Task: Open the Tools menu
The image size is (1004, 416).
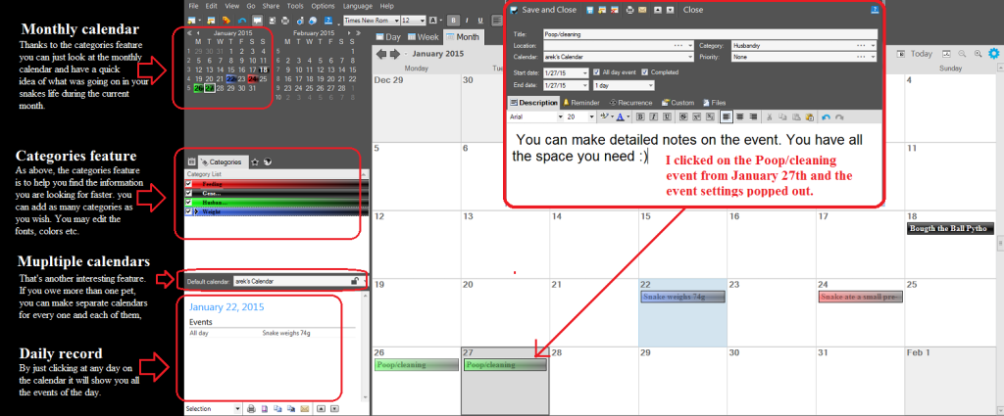Action: 295,6
